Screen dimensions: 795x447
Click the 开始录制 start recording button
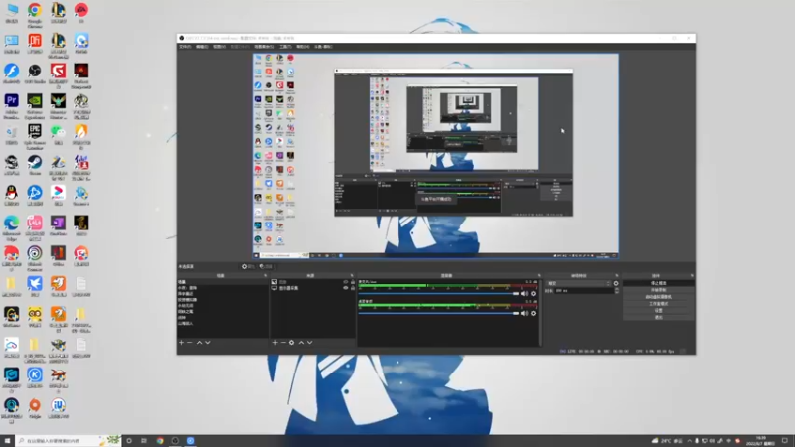(x=658, y=290)
